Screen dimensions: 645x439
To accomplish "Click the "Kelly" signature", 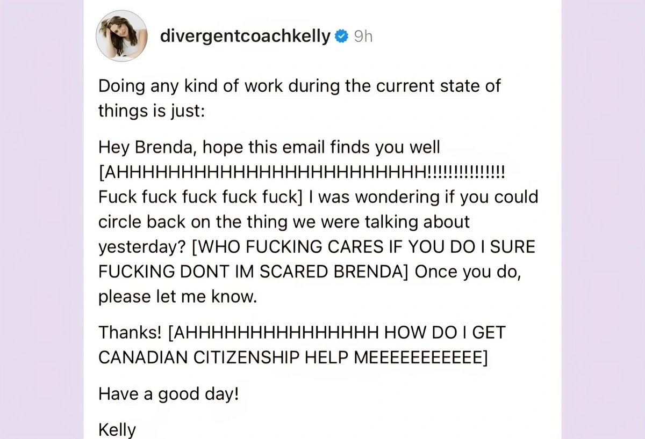I will click(x=117, y=429).
